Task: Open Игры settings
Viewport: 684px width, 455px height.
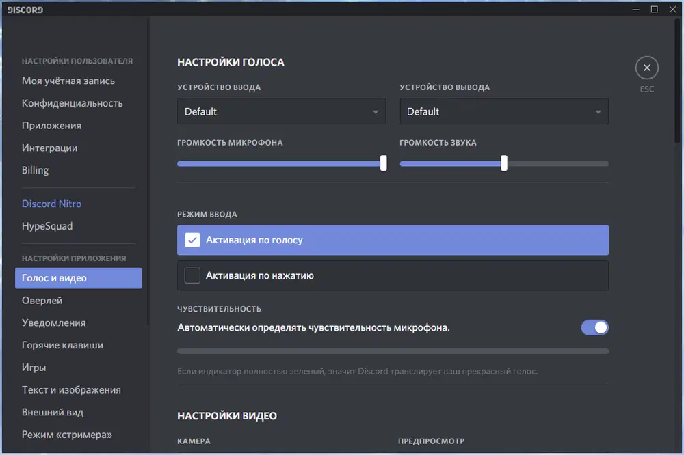Action: 34,368
